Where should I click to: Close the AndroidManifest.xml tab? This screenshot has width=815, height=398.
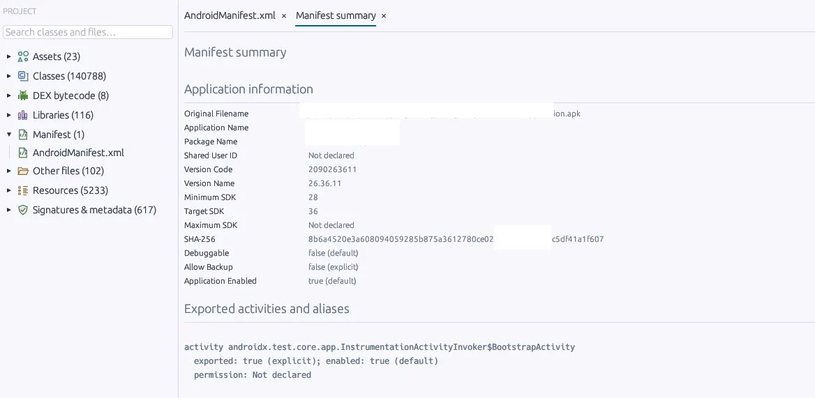[x=284, y=16]
